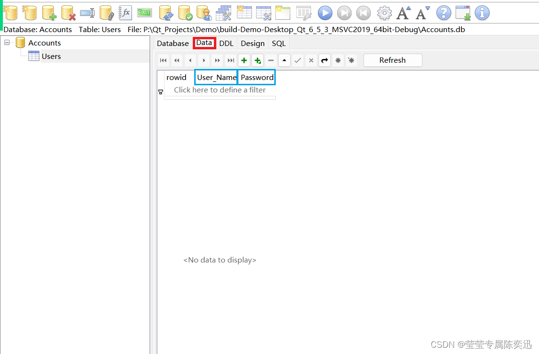
Task: Click the rename text-field icon
Action: pos(87,13)
